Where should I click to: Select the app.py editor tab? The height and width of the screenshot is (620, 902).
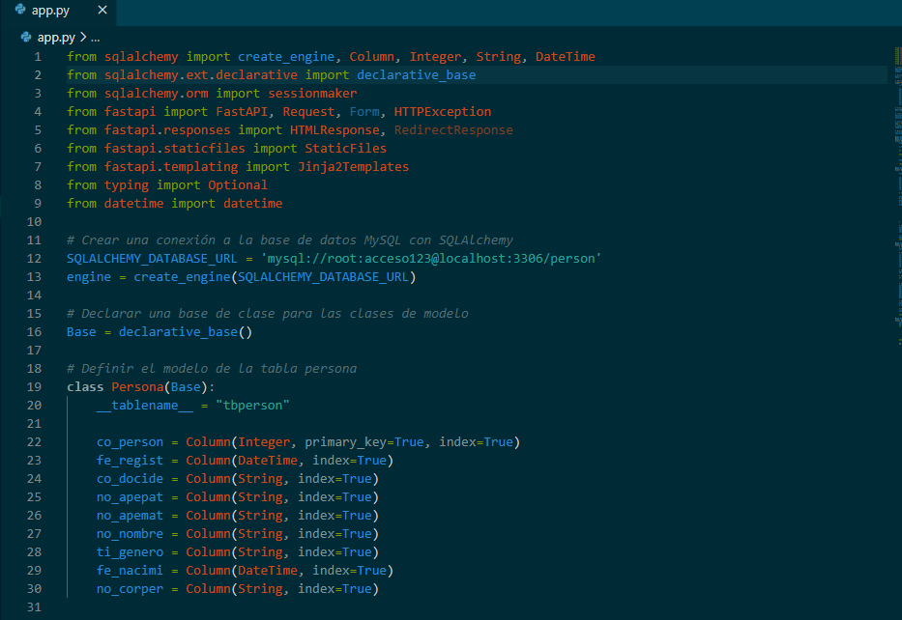coord(50,12)
